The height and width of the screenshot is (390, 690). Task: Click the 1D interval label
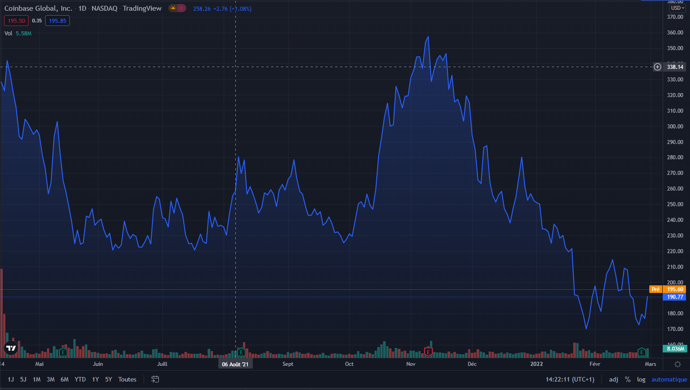[x=82, y=8]
